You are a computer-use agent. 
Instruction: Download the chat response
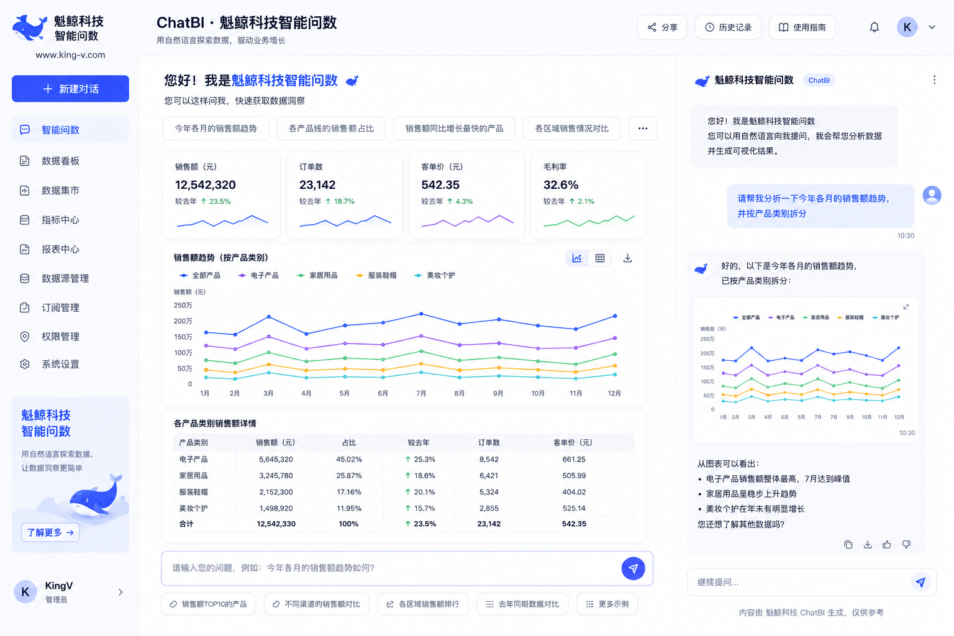(x=868, y=545)
